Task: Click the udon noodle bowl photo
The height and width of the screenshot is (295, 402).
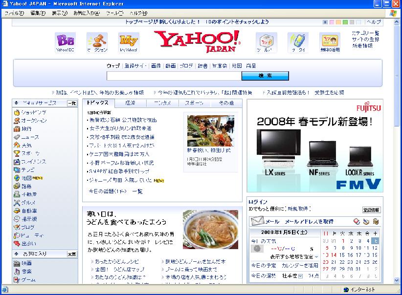Action: [x=210, y=230]
